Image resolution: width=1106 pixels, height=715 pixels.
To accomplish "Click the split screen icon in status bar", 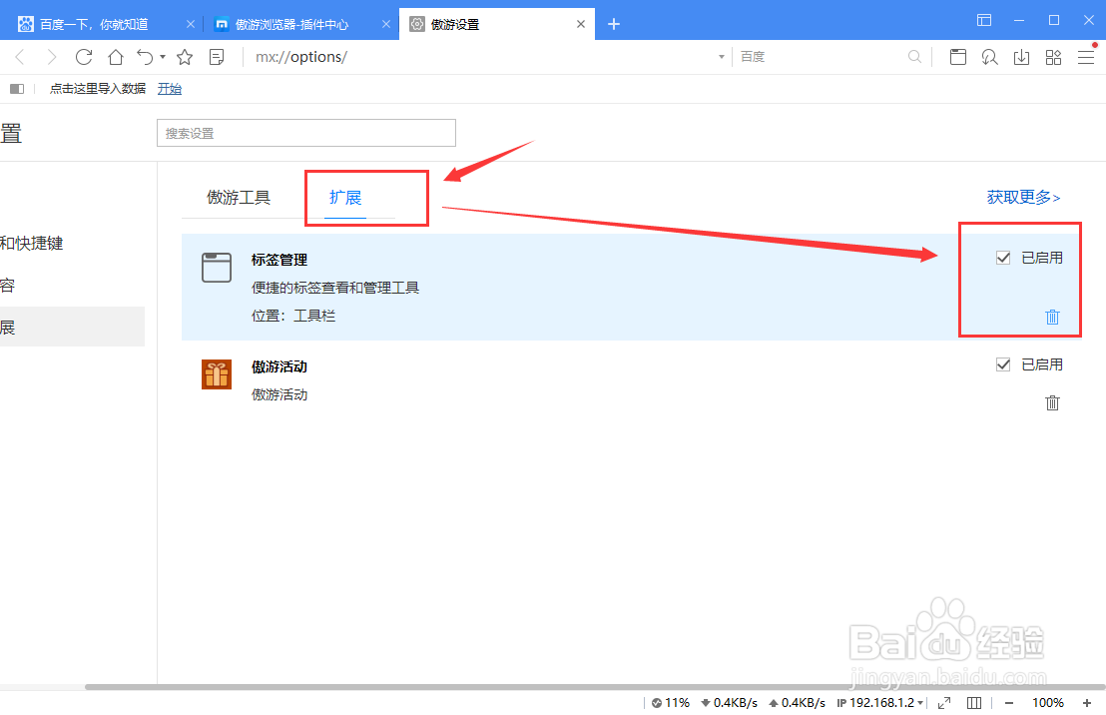I will (974, 703).
